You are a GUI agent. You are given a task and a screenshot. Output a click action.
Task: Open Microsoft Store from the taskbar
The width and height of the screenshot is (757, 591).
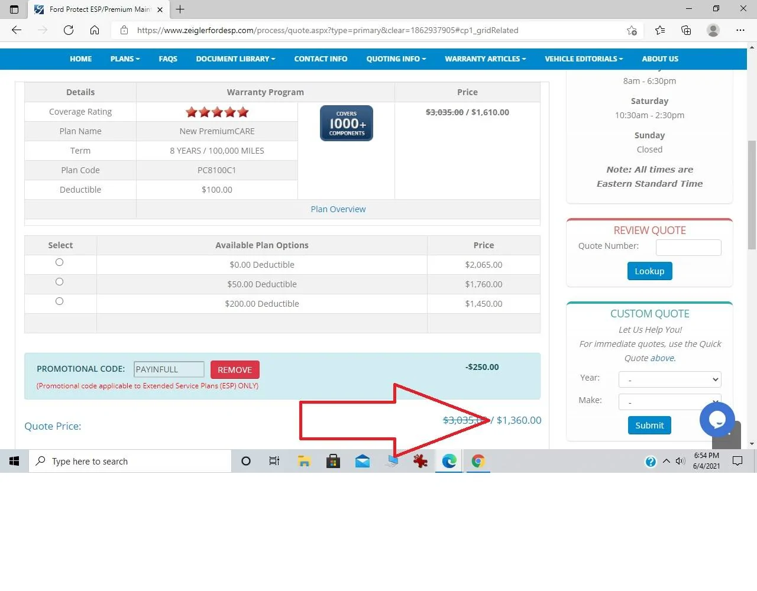333,461
